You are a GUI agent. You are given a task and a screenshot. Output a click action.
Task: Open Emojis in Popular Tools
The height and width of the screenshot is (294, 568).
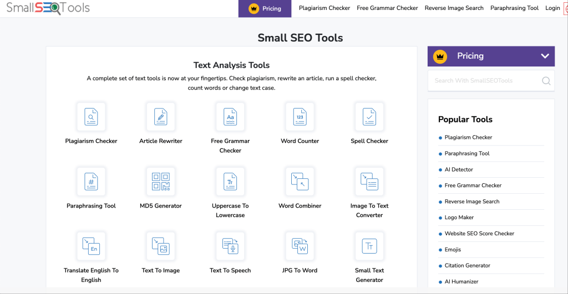[x=453, y=250]
